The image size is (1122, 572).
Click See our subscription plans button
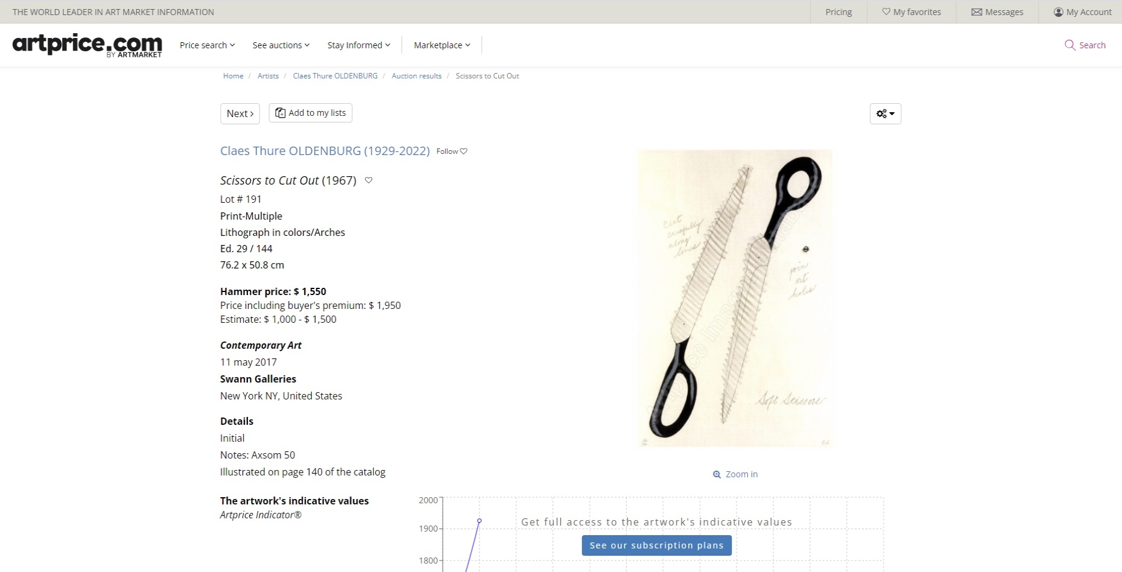[x=656, y=545]
